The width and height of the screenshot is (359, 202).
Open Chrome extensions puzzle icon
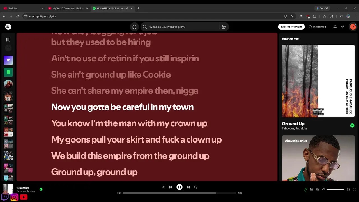315,16
